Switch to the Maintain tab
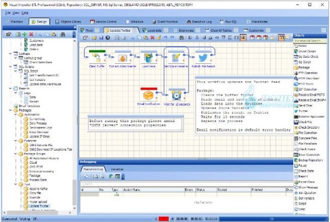330x222 pixels. click(15, 22)
